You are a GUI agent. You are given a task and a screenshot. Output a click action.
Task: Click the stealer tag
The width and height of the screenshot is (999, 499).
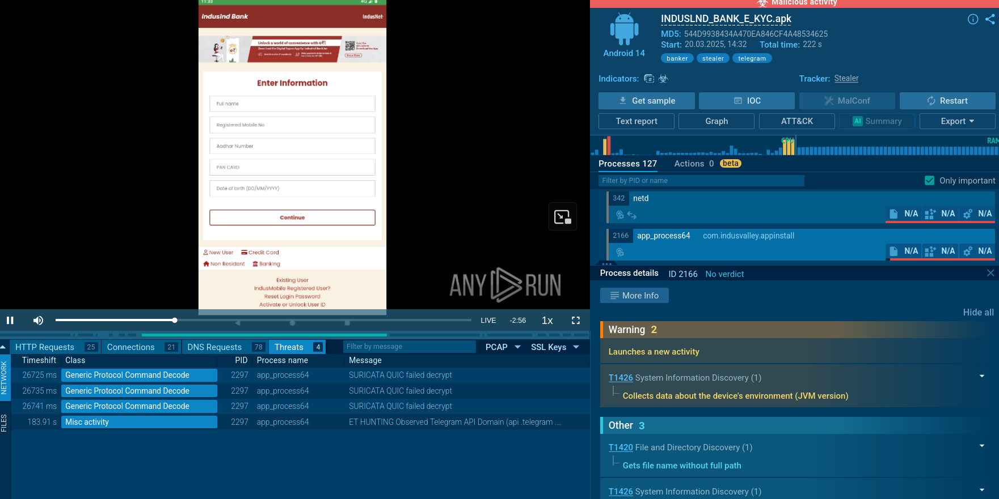coord(713,58)
